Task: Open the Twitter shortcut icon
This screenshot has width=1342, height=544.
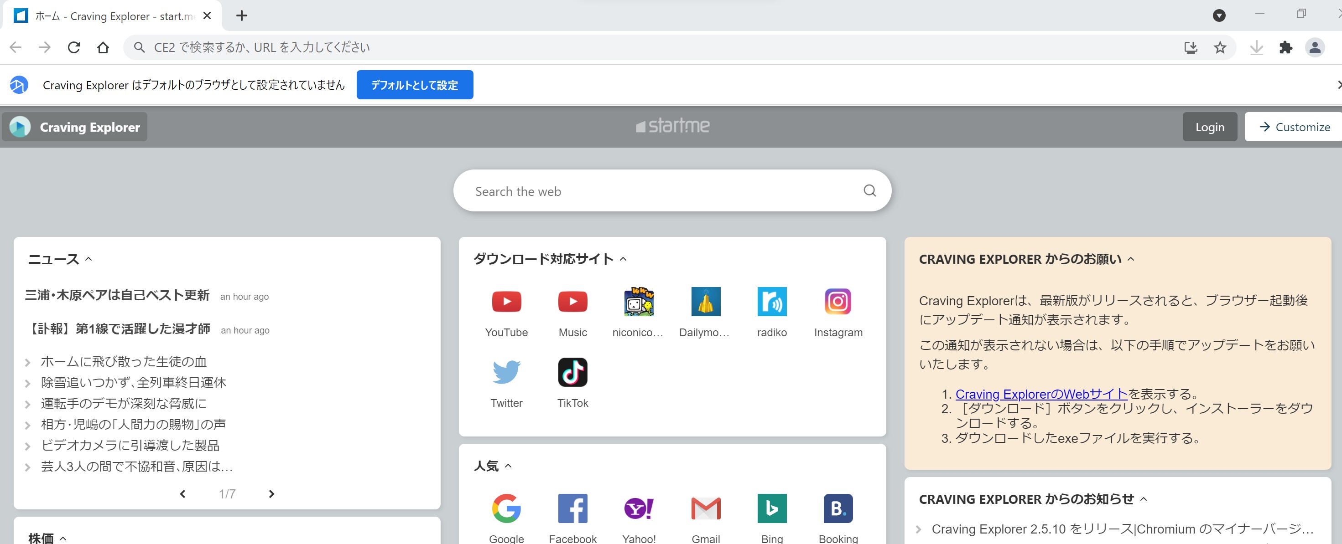Action: 506,372
